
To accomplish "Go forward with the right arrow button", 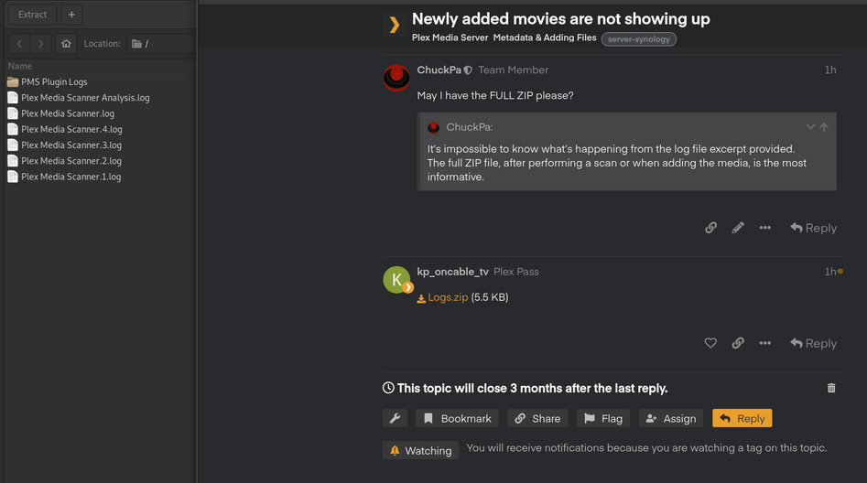I will click(x=40, y=44).
